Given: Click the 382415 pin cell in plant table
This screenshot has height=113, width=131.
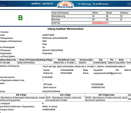Looking at the screenshot, I should (112, 63).
